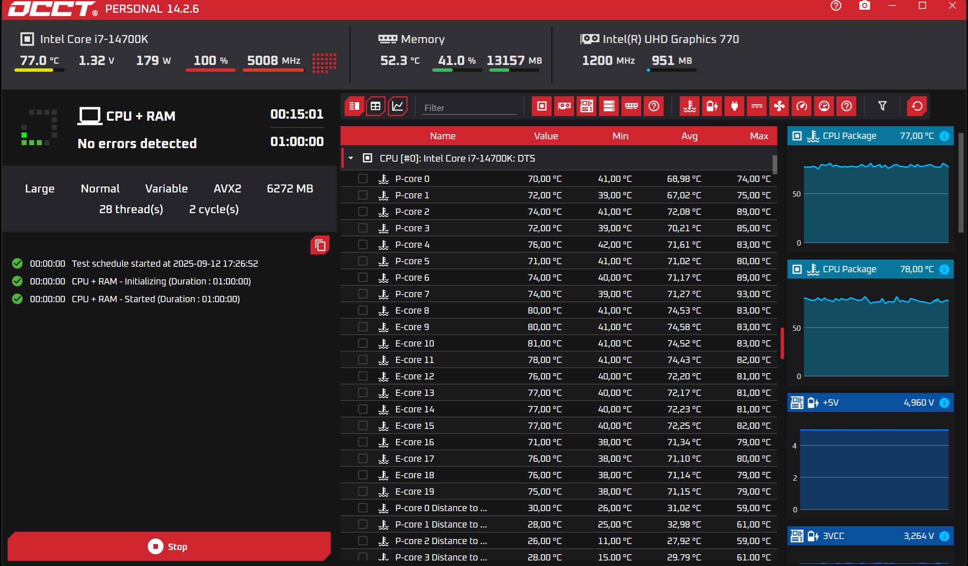Check the E-core 19 checkbox

[x=363, y=491]
